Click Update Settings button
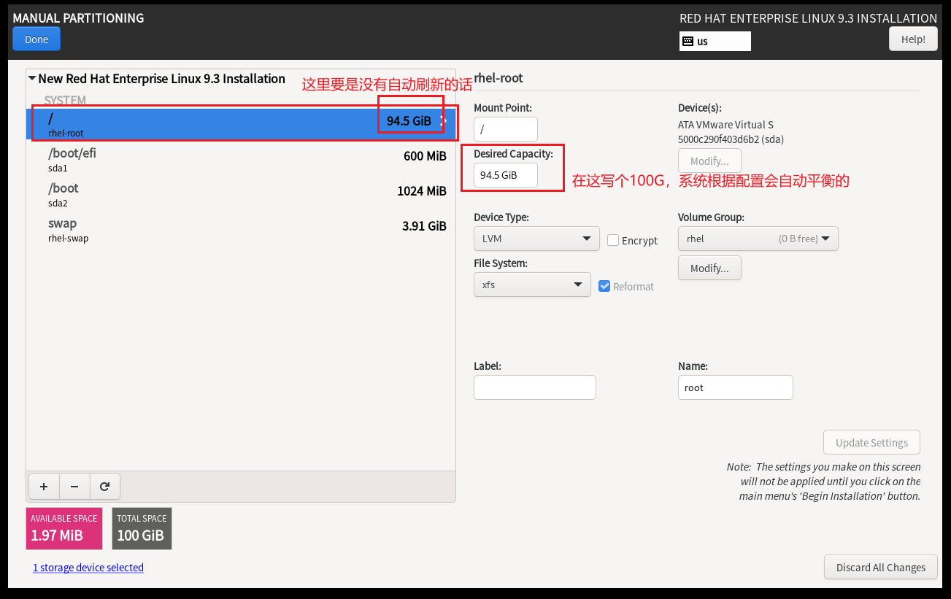The width and height of the screenshot is (951, 599). coord(871,442)
